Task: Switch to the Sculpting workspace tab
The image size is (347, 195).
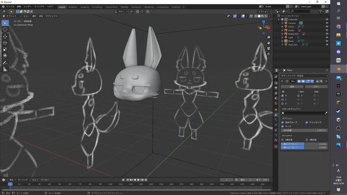Action: (x=84, y=7)
